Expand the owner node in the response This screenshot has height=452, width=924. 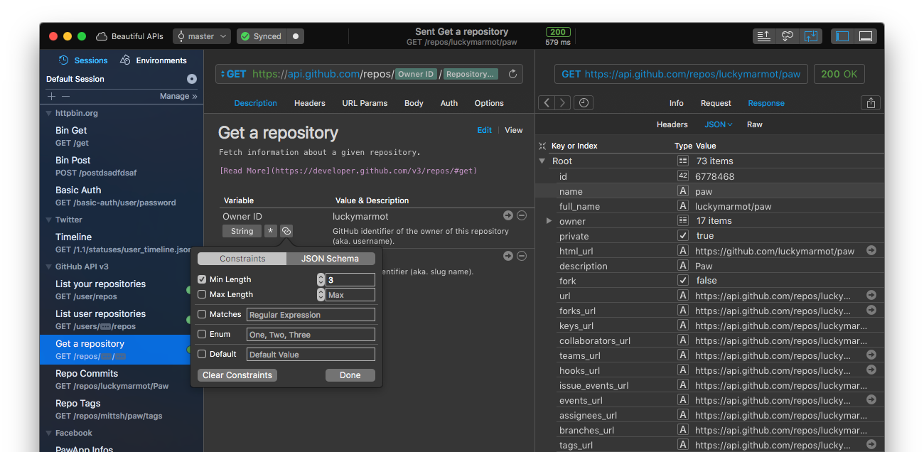[x=548, y=220]
